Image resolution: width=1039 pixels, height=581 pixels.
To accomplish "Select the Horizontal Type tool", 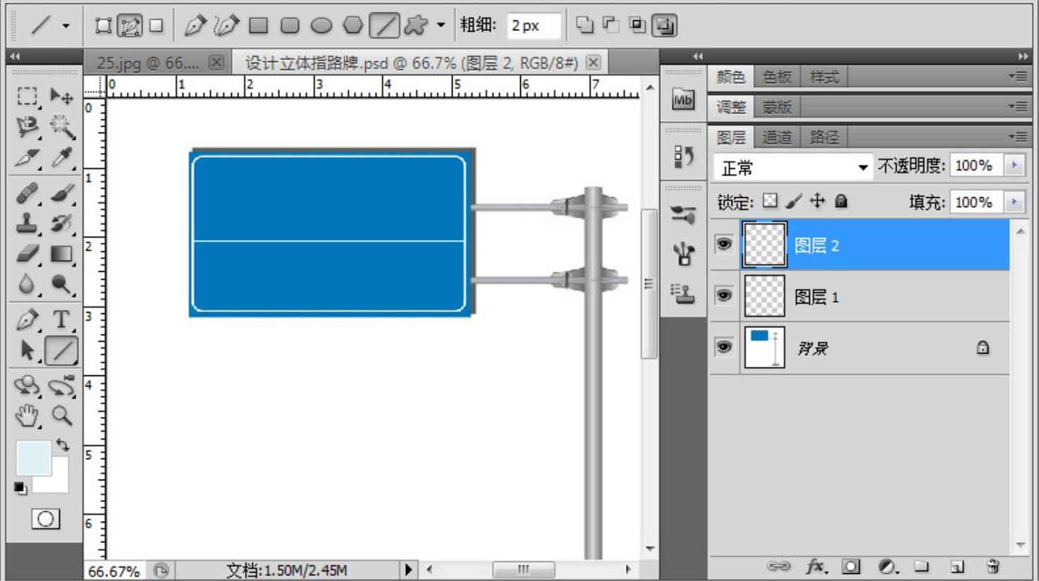I will click(x=61, y=319).
